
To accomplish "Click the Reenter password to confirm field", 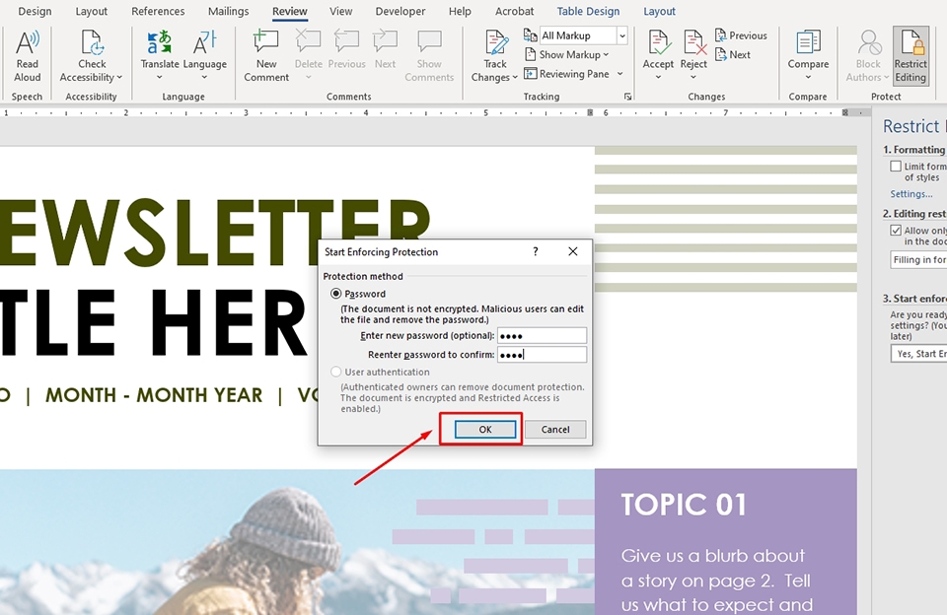I will click(542, 355).
